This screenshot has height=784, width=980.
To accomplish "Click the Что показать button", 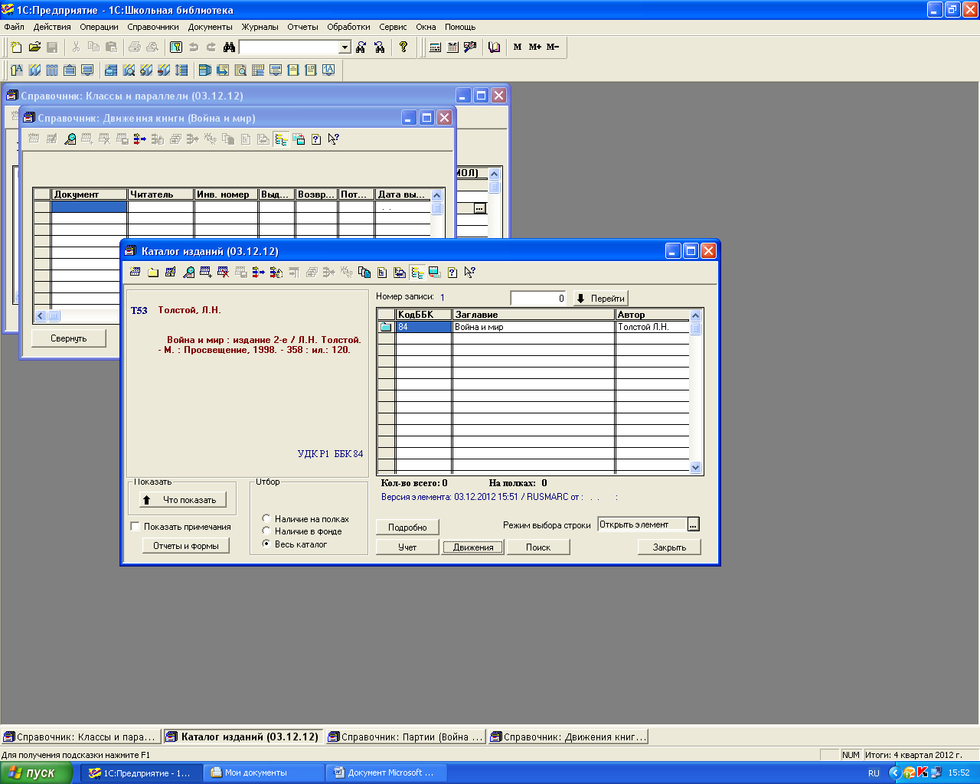I will point(183,500).
